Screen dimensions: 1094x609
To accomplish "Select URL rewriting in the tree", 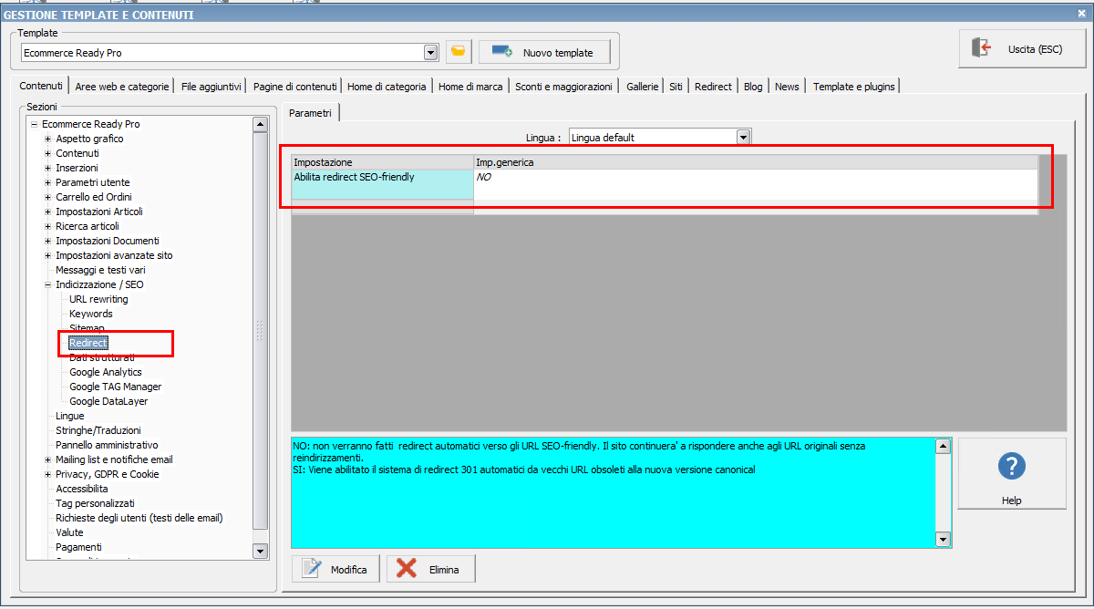I will tap(98, 299).
